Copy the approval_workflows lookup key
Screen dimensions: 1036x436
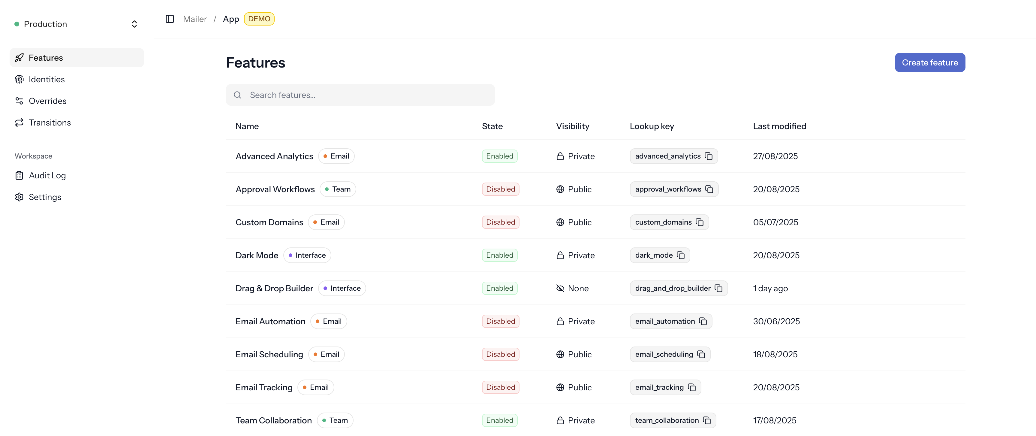709,189
